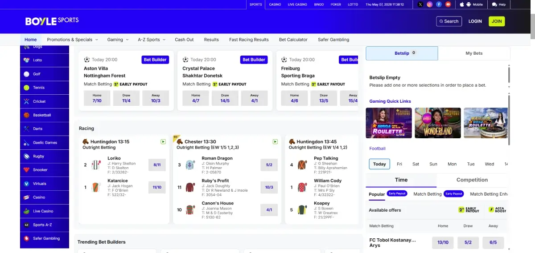Select the Live Casino sidebar icon
This screenshot has width=535, height=253.
click(x=27, y=211)
